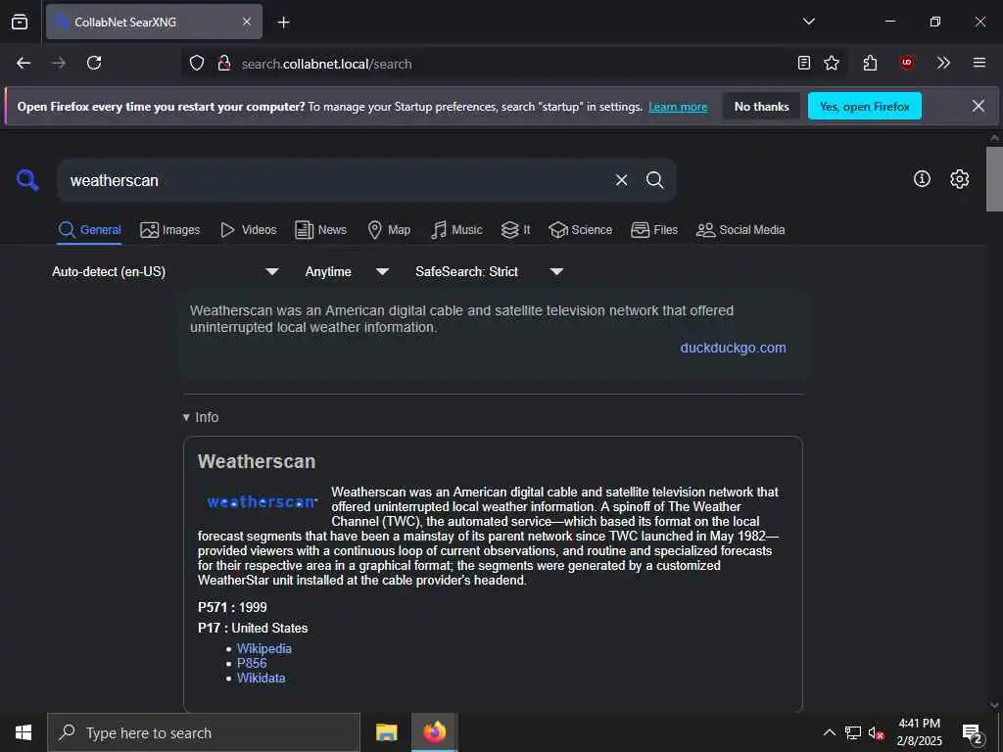Select the General search tab
This screenshot has width=1003, height=752.
pyautogui.click(x=89, y=230)
